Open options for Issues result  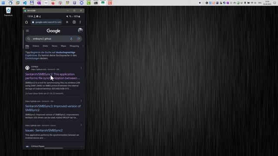[81, 125]
